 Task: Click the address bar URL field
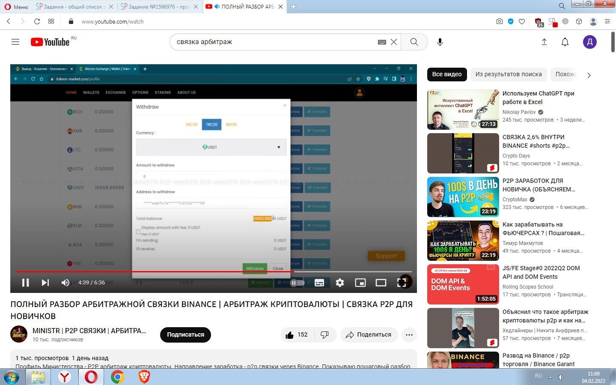pos(278,21)
